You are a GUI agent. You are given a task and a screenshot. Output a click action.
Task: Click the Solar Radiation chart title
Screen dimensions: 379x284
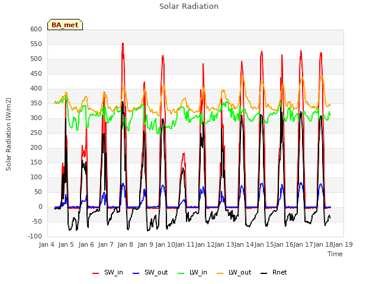pos(189,7)
